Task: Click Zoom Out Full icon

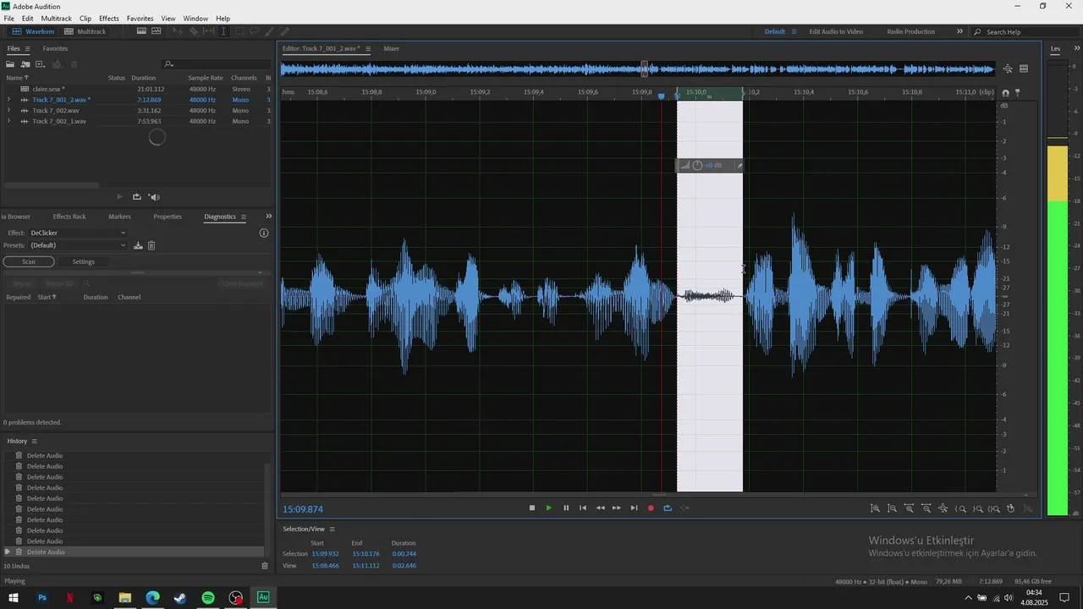Action: pyautogui.click(x=943, y=508)
